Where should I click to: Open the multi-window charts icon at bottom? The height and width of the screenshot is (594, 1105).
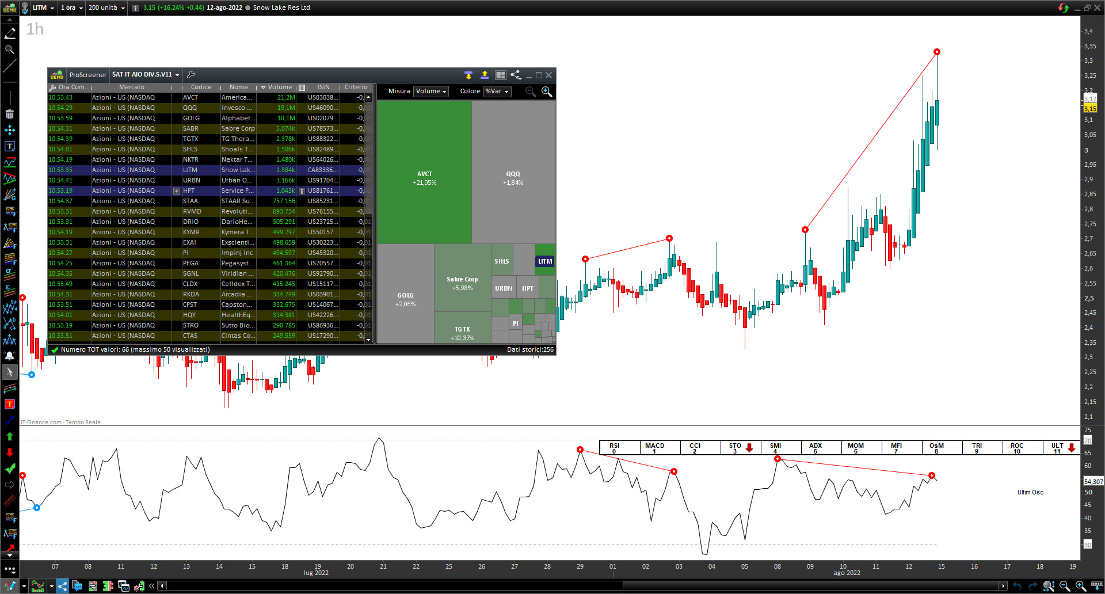[x=123, y=586]
